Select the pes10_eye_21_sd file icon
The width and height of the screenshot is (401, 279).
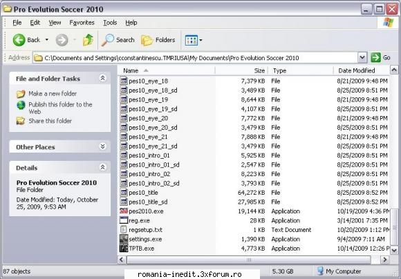click(124, 146)
